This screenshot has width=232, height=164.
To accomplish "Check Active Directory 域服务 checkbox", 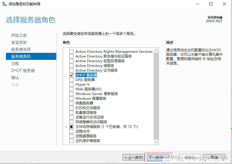I will pyautogui.click(x=71, y=66).
